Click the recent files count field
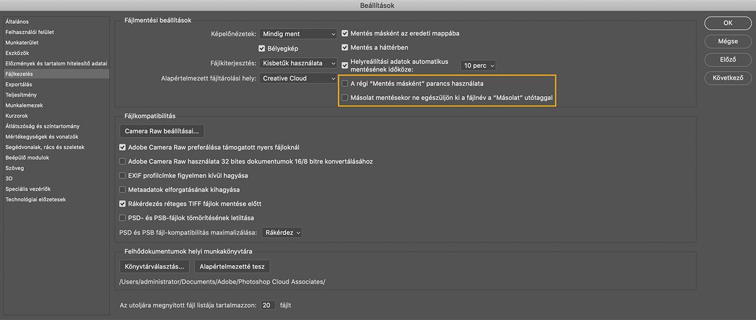The image size is (756, 320). [268, 305]
